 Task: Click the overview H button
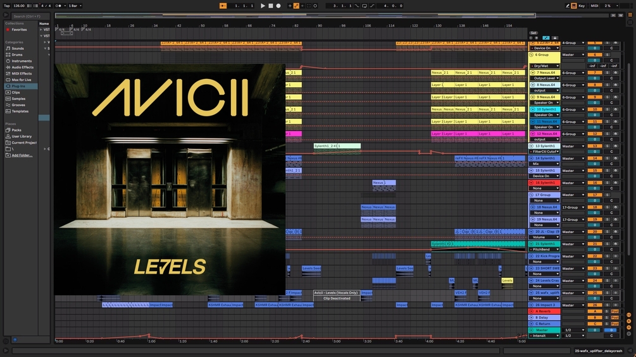coord(613,15)
